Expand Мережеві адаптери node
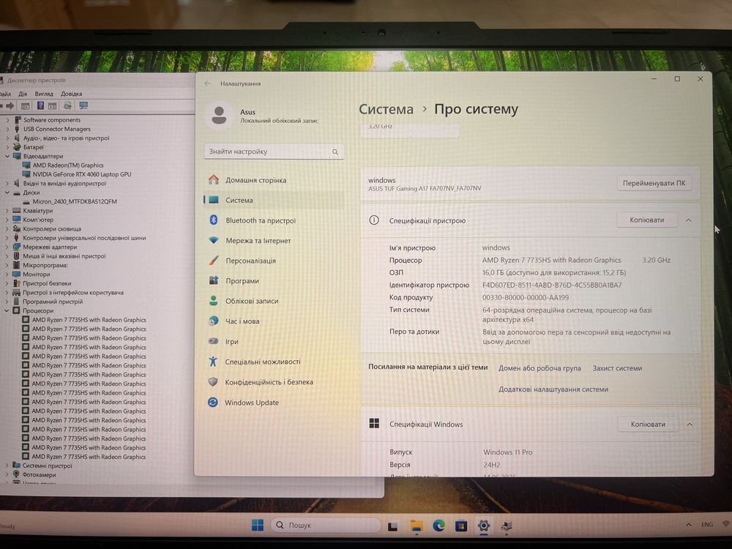The image size is (732, 549). [x=7, y=247]
